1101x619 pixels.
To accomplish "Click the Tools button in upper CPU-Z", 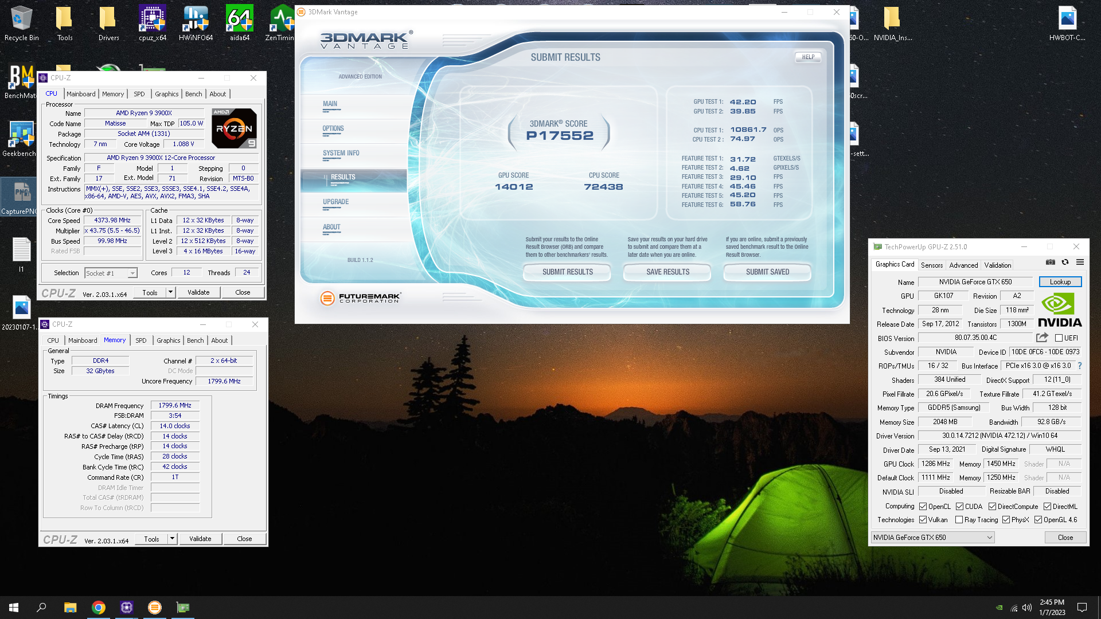I will click(150, 292).
